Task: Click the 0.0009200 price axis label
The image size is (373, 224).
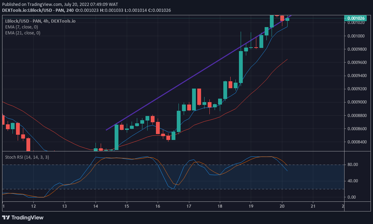Action: point(357,89)
